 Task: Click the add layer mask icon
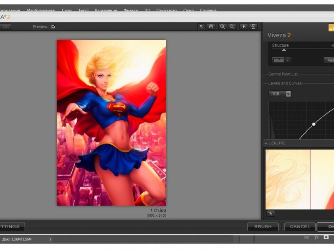pyautogui.click(x=326, y=237)
